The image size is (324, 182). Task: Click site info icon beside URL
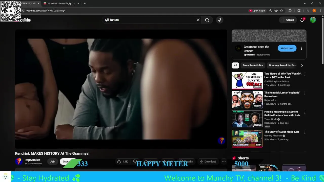(23, 11)
